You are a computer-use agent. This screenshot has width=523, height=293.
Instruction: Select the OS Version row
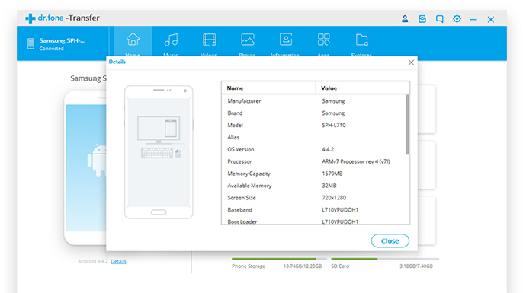tap(313, 149)
